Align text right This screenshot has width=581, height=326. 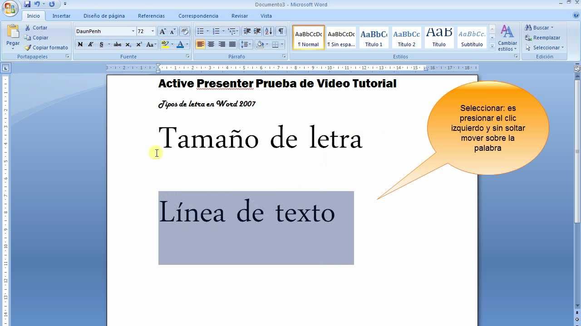(222, 44)
